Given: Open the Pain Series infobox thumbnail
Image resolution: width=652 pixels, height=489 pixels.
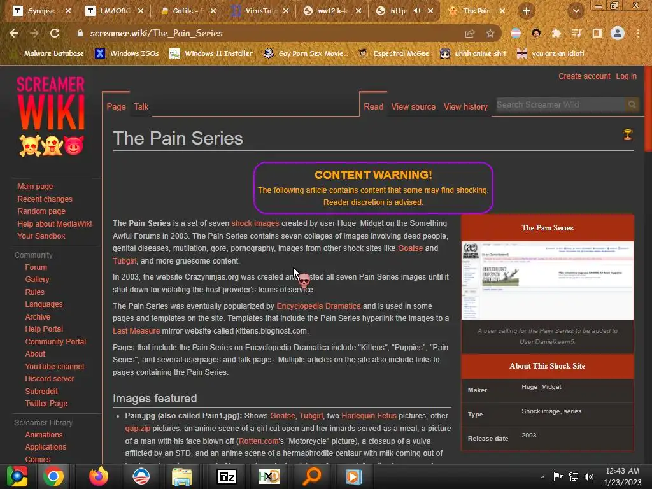Looking at the screenshot, I should click(x=547, y=280).
